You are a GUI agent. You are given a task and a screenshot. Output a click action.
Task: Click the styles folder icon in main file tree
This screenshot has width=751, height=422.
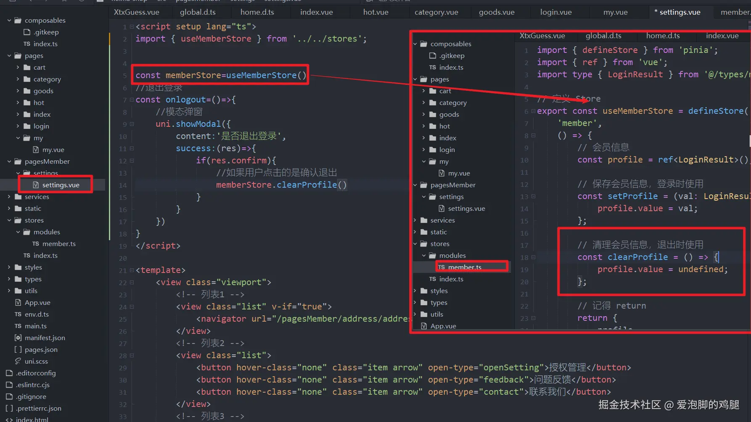[x=18, y=267]
